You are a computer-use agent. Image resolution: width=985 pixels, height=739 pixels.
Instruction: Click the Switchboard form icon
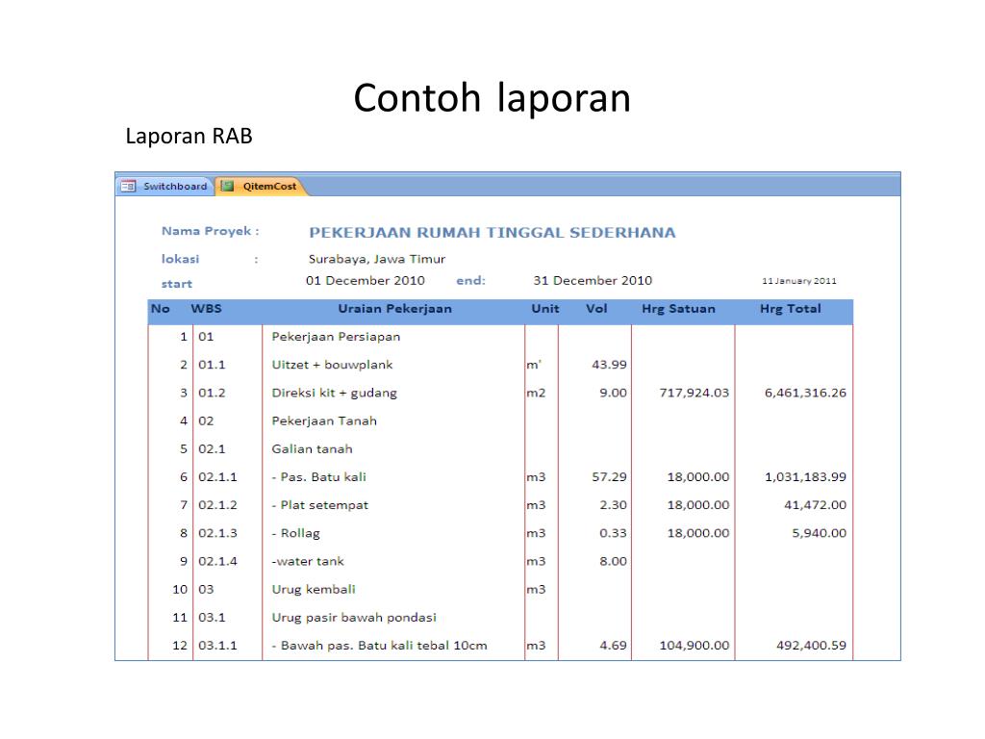[x=128, y=186]
